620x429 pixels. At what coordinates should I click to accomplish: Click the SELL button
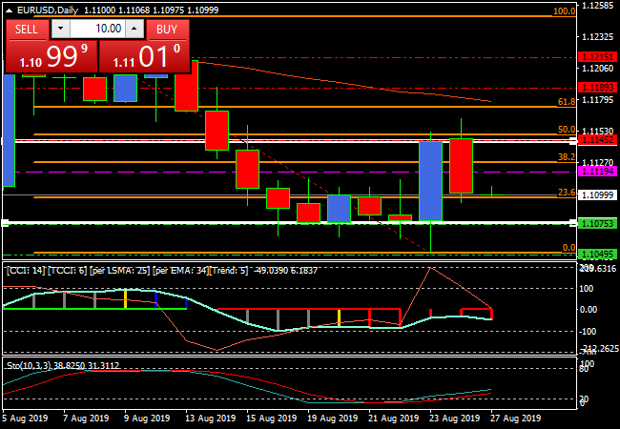click(27, 30)
